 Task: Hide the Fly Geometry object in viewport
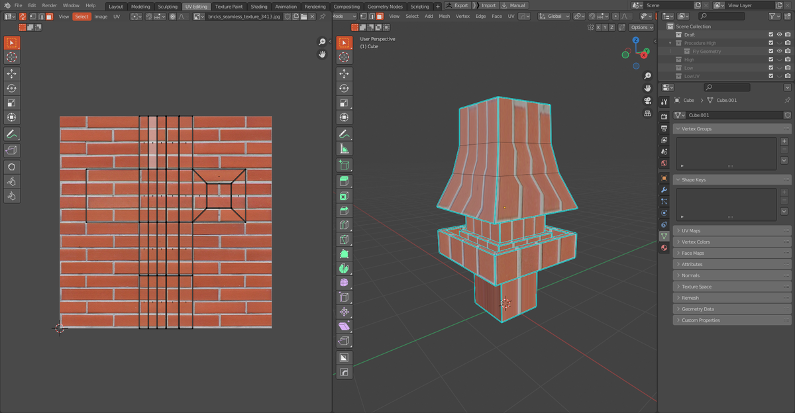(779, 51)
